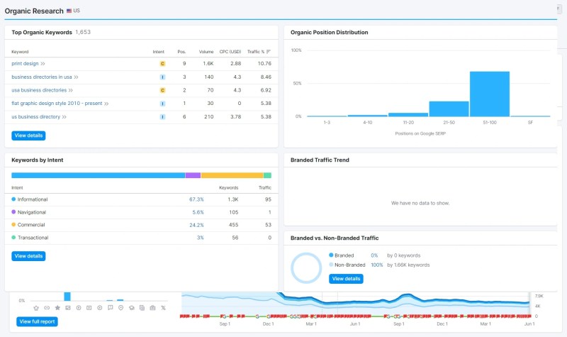The width and height of the screenshot is (567, 337).
Task: Click the 1,653 keywords count
Action: 83,32
